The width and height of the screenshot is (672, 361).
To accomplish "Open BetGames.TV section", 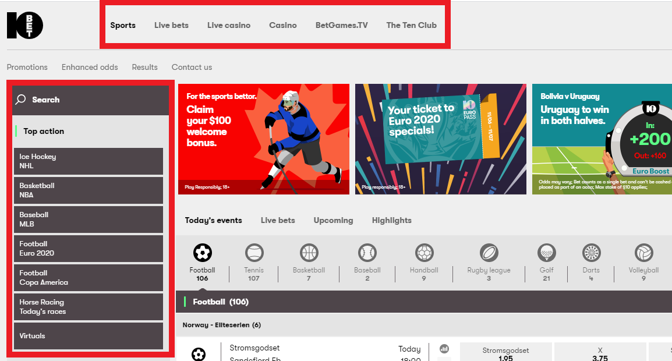I will 342,25.
